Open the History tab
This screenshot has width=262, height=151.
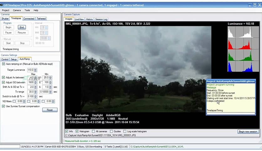(89, 19)
